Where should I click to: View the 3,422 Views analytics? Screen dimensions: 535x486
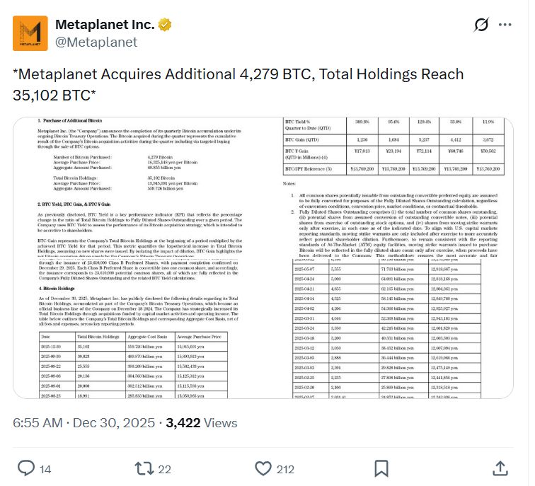pos(211,423)
